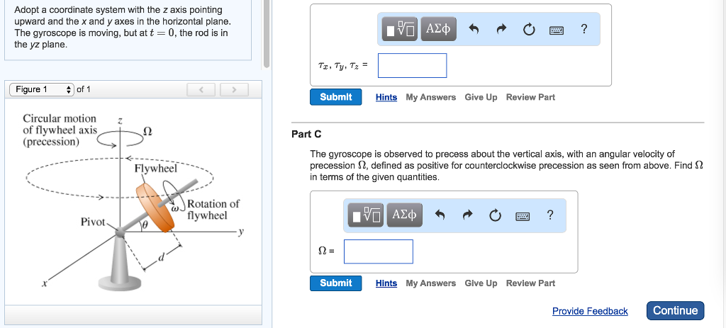
Task: Open keyboard shortcuts in torque answer toolbar
Action: click(556, 30)
